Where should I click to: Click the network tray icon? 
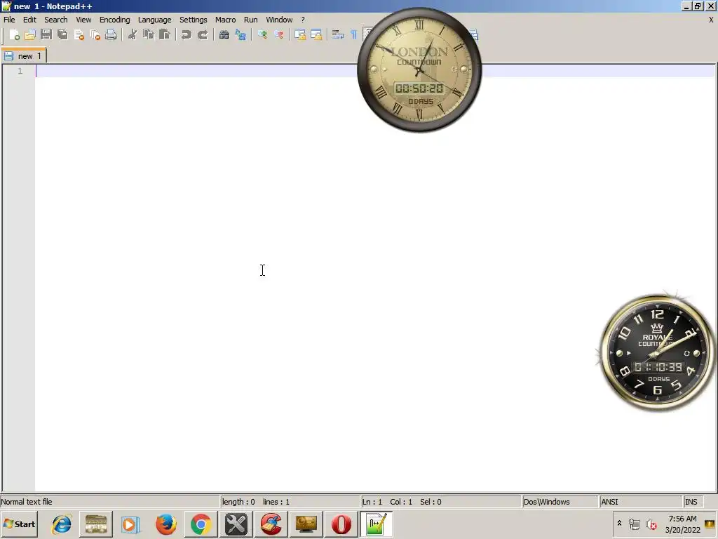click(634, 524)
